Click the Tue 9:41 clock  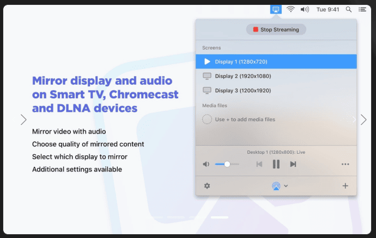click(328, 10)
